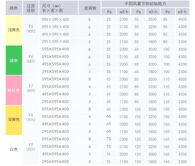Select the 295×595×400 size in the F9 group
195x166 pixels.
55,162
